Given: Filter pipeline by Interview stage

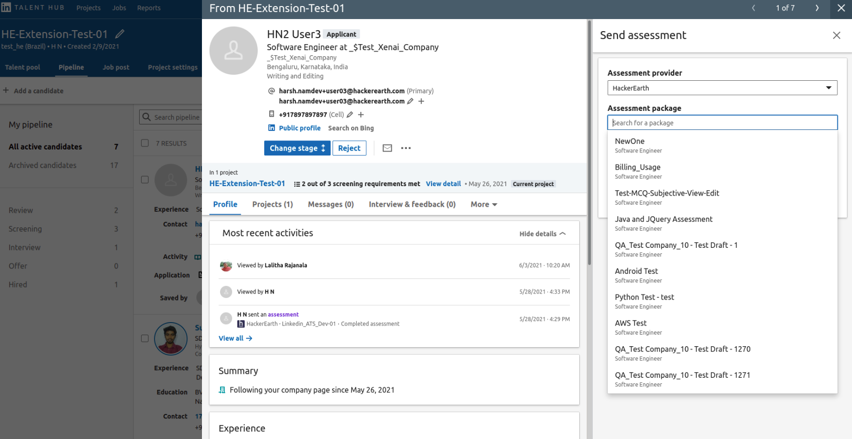Looking at the screenshot, I should pos(63,248).
